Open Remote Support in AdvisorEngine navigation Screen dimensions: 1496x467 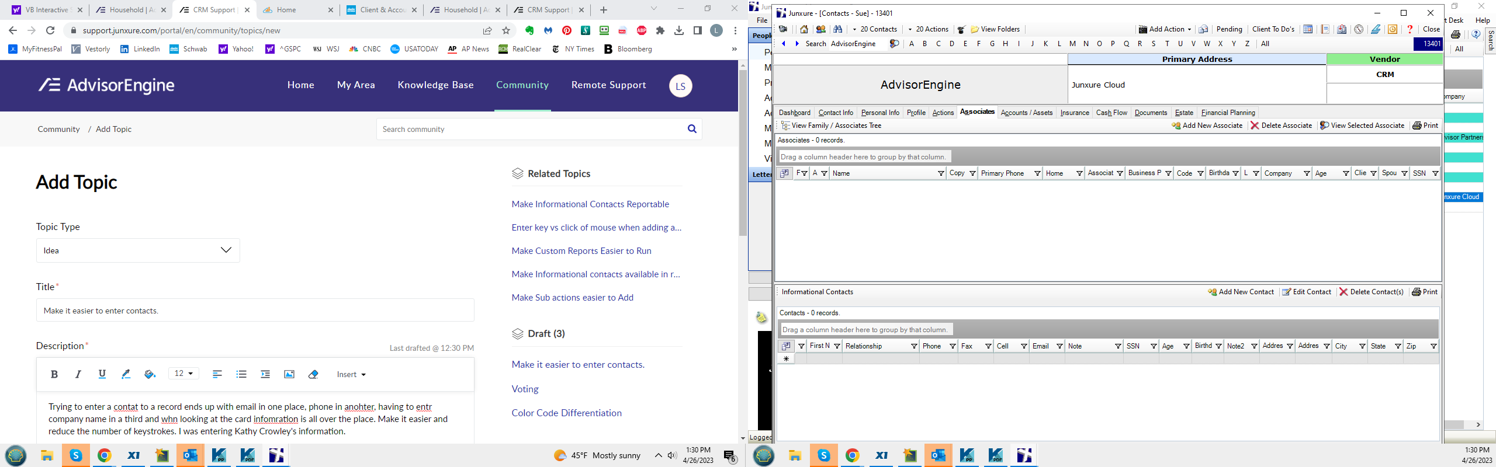(609, 85)
